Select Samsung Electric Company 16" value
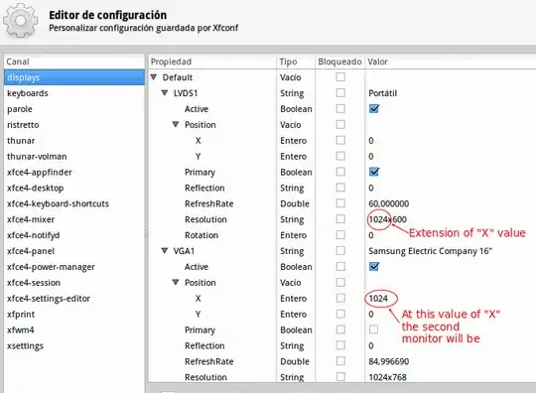This screenshot has width=536, height=393. pyautogui.click(x=431, y=251)
